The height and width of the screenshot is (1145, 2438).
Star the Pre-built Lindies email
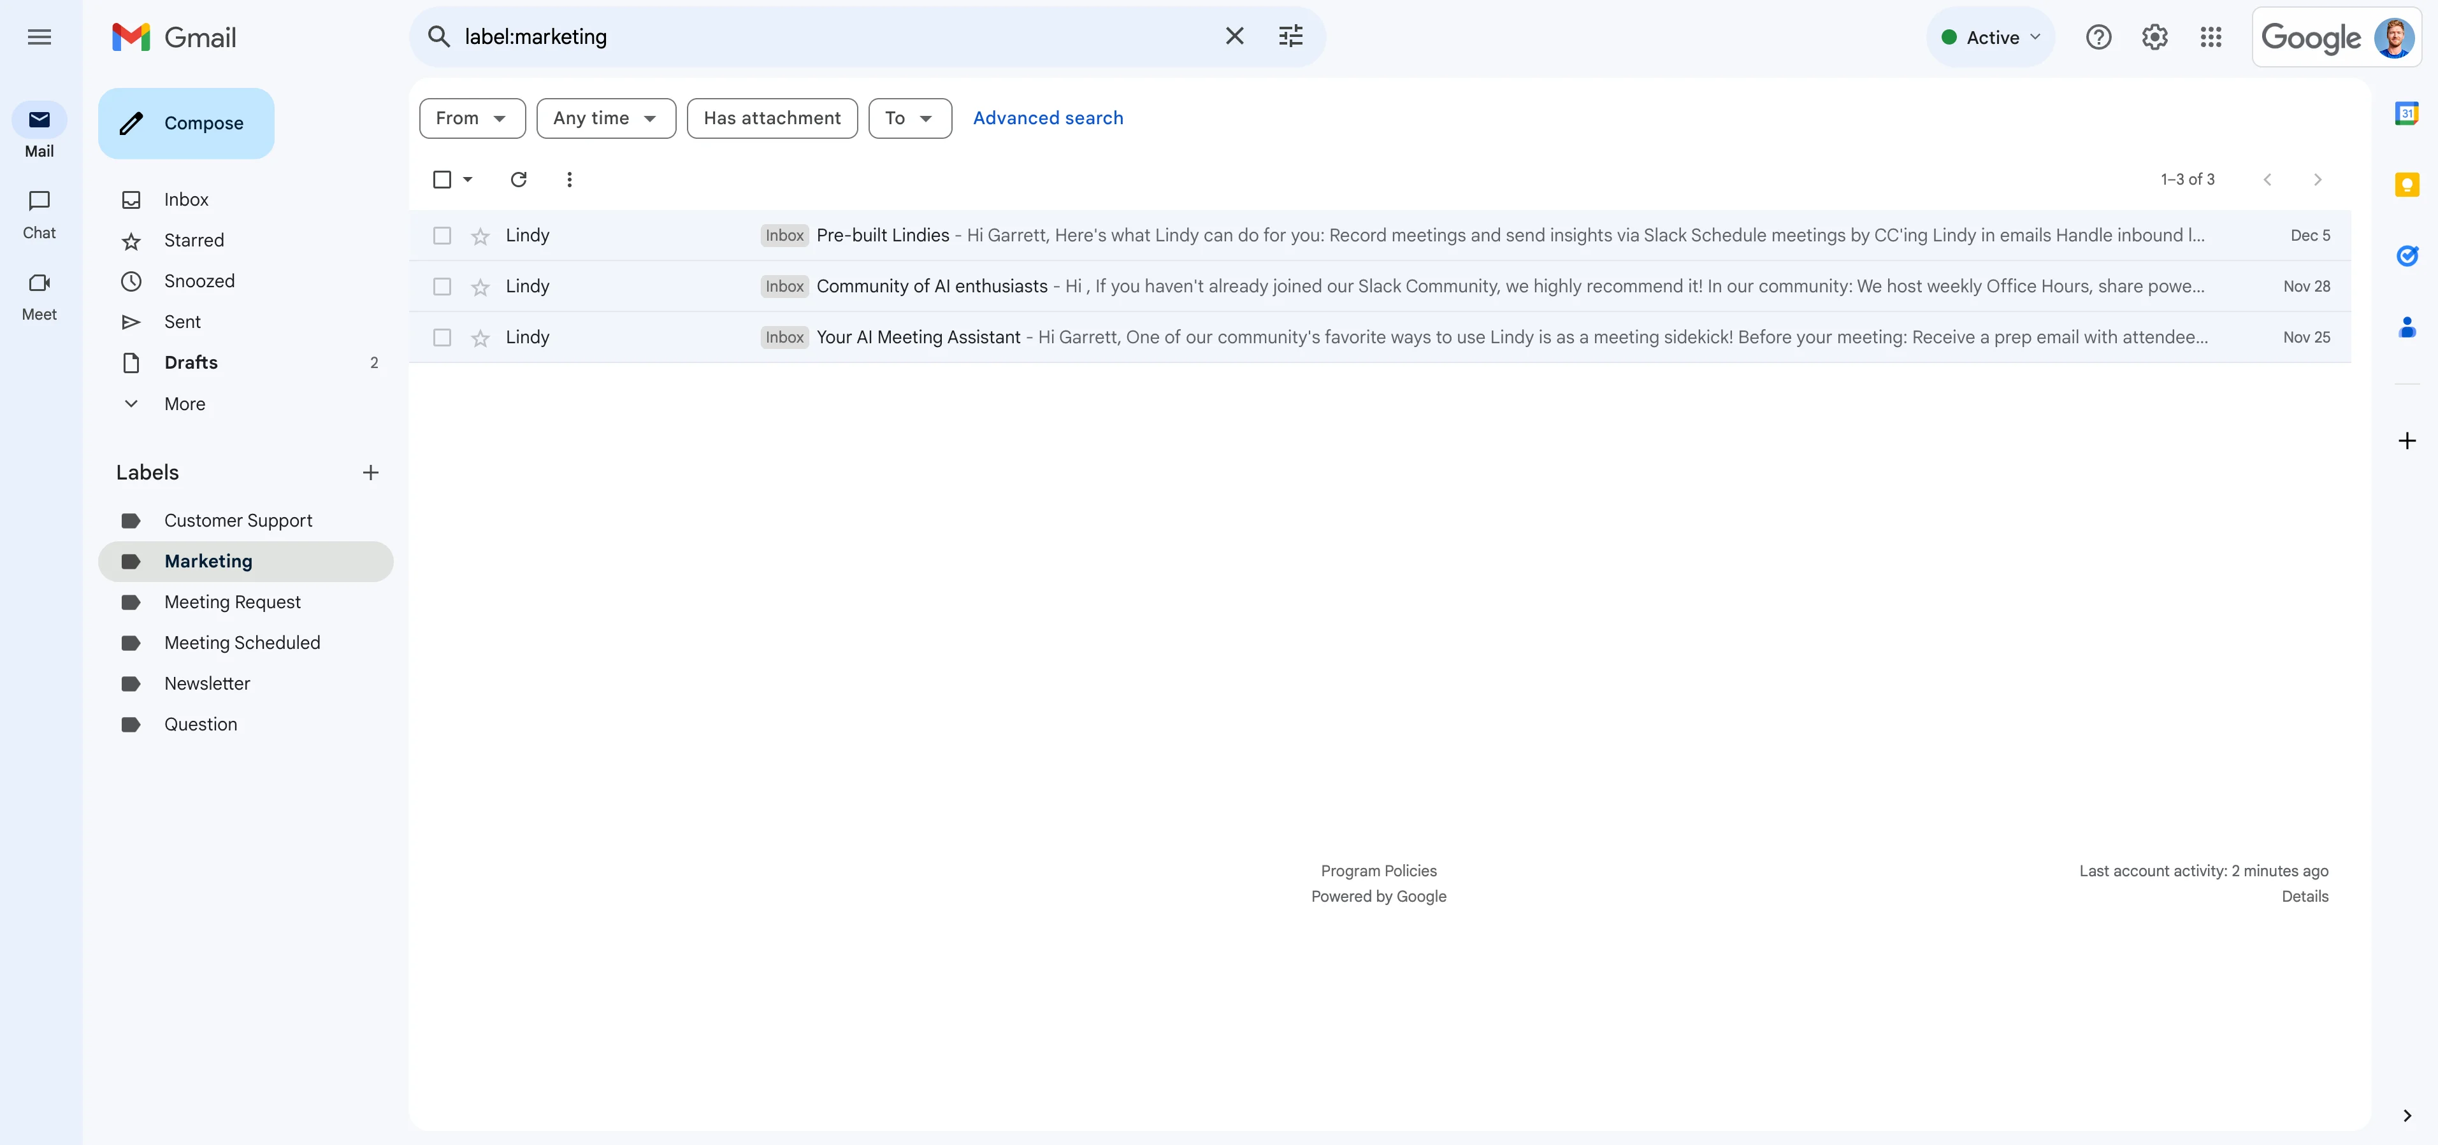[481, 236]
